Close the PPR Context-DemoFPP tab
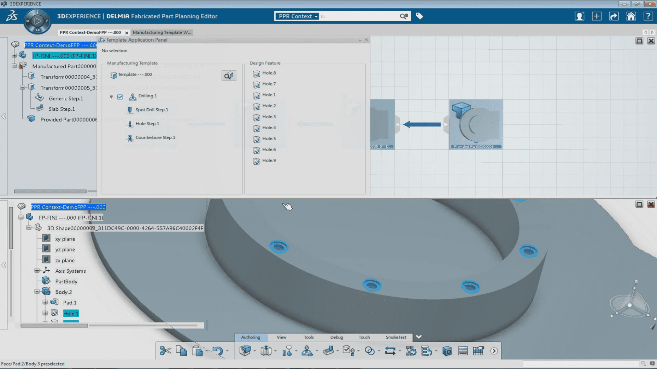The image size is (657, 369). (127, 33)
